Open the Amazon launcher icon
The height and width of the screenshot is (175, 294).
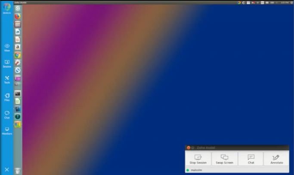pyautogui.click(x=18, y=47)
